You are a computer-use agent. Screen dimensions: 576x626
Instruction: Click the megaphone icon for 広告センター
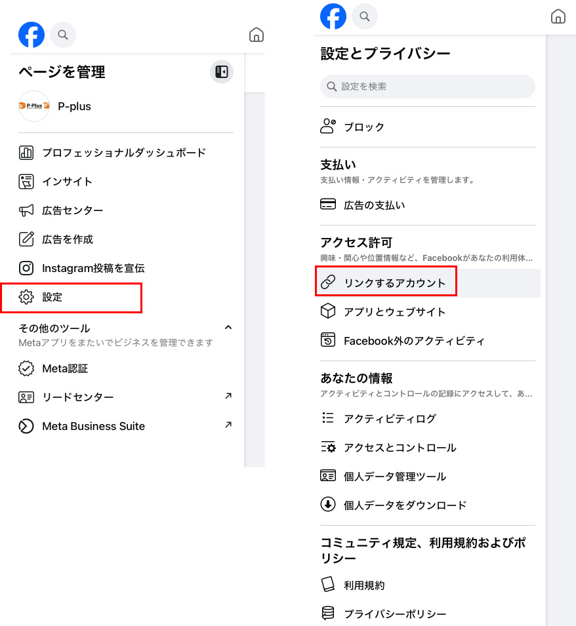point(26,210)
